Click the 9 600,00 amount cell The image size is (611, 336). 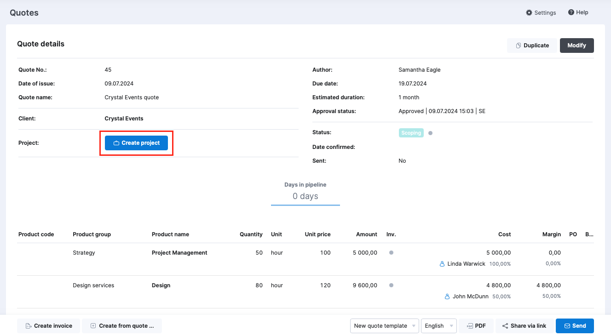click(365, 285)
